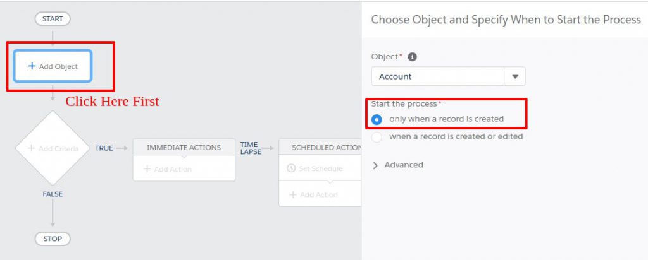Click Add Criteria text in the diamond

58,149
